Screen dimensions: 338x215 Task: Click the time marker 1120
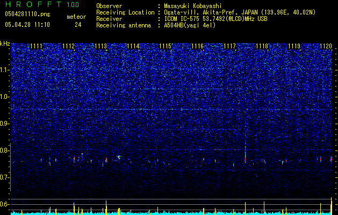[x=326, y=46]
